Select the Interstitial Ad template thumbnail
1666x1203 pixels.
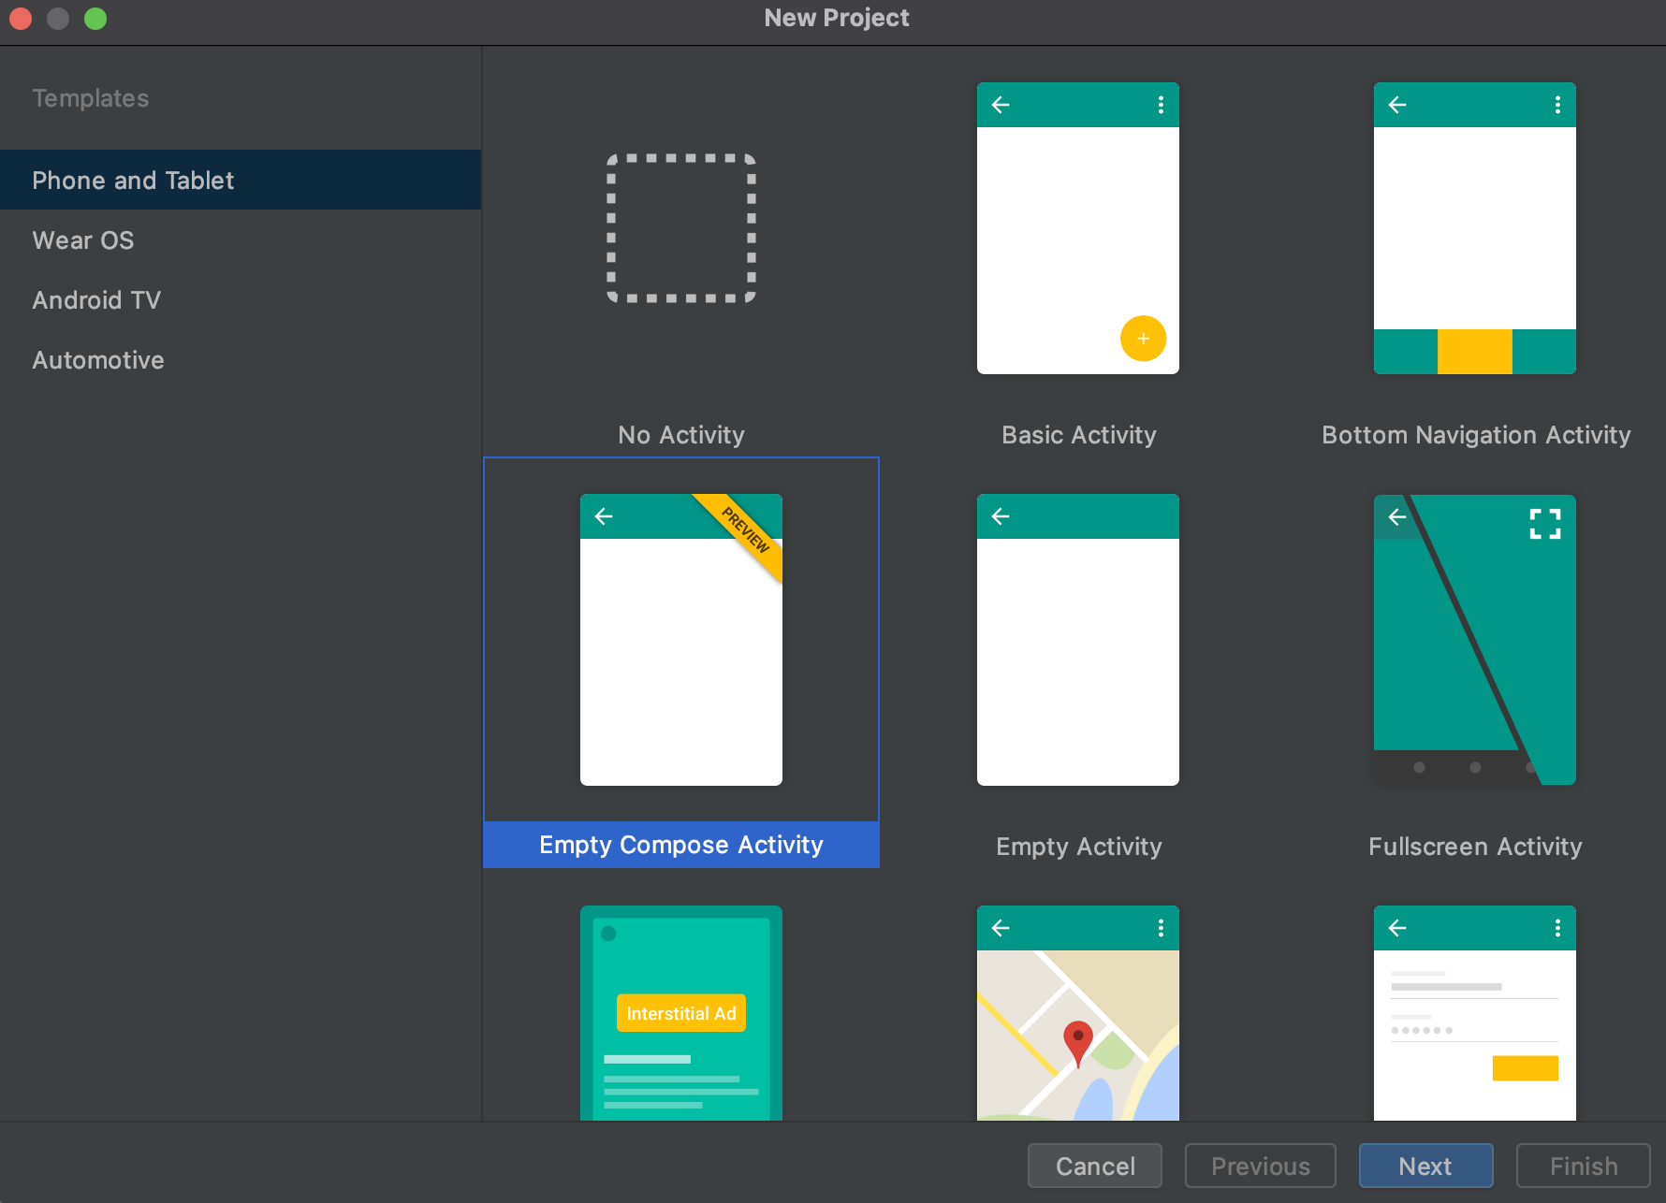(681, 1013)
